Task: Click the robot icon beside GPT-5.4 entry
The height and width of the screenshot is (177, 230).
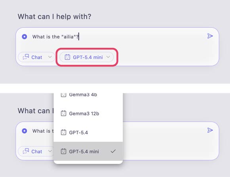Action: pyautogui.click(x=63, y=132)
